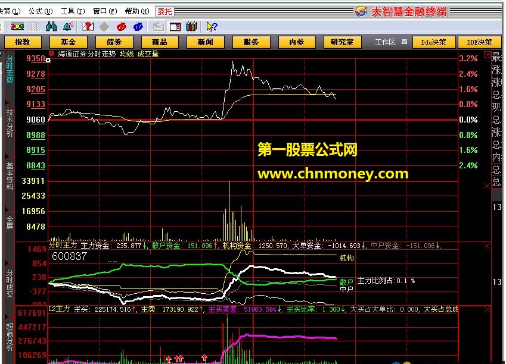The image size is (506, 364).
Task: Click the striped grid toolbar icon
Action: (34, 26)
